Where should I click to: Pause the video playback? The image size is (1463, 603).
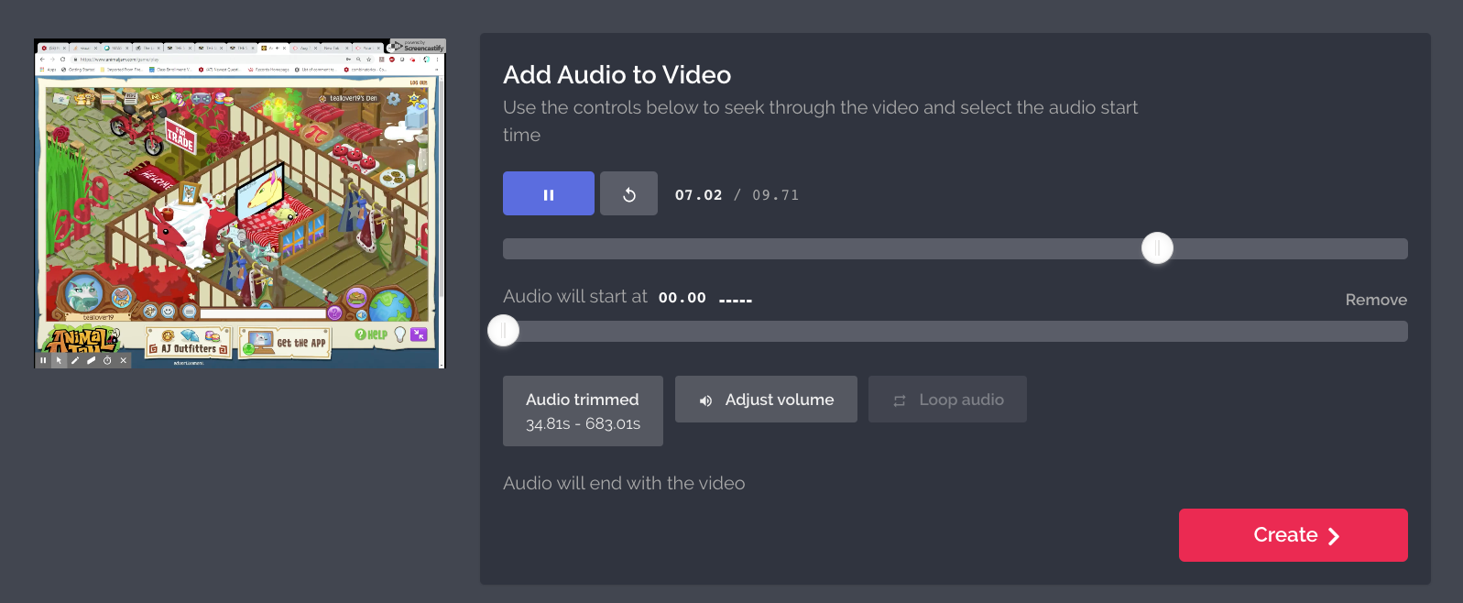[x=548, y=194]
